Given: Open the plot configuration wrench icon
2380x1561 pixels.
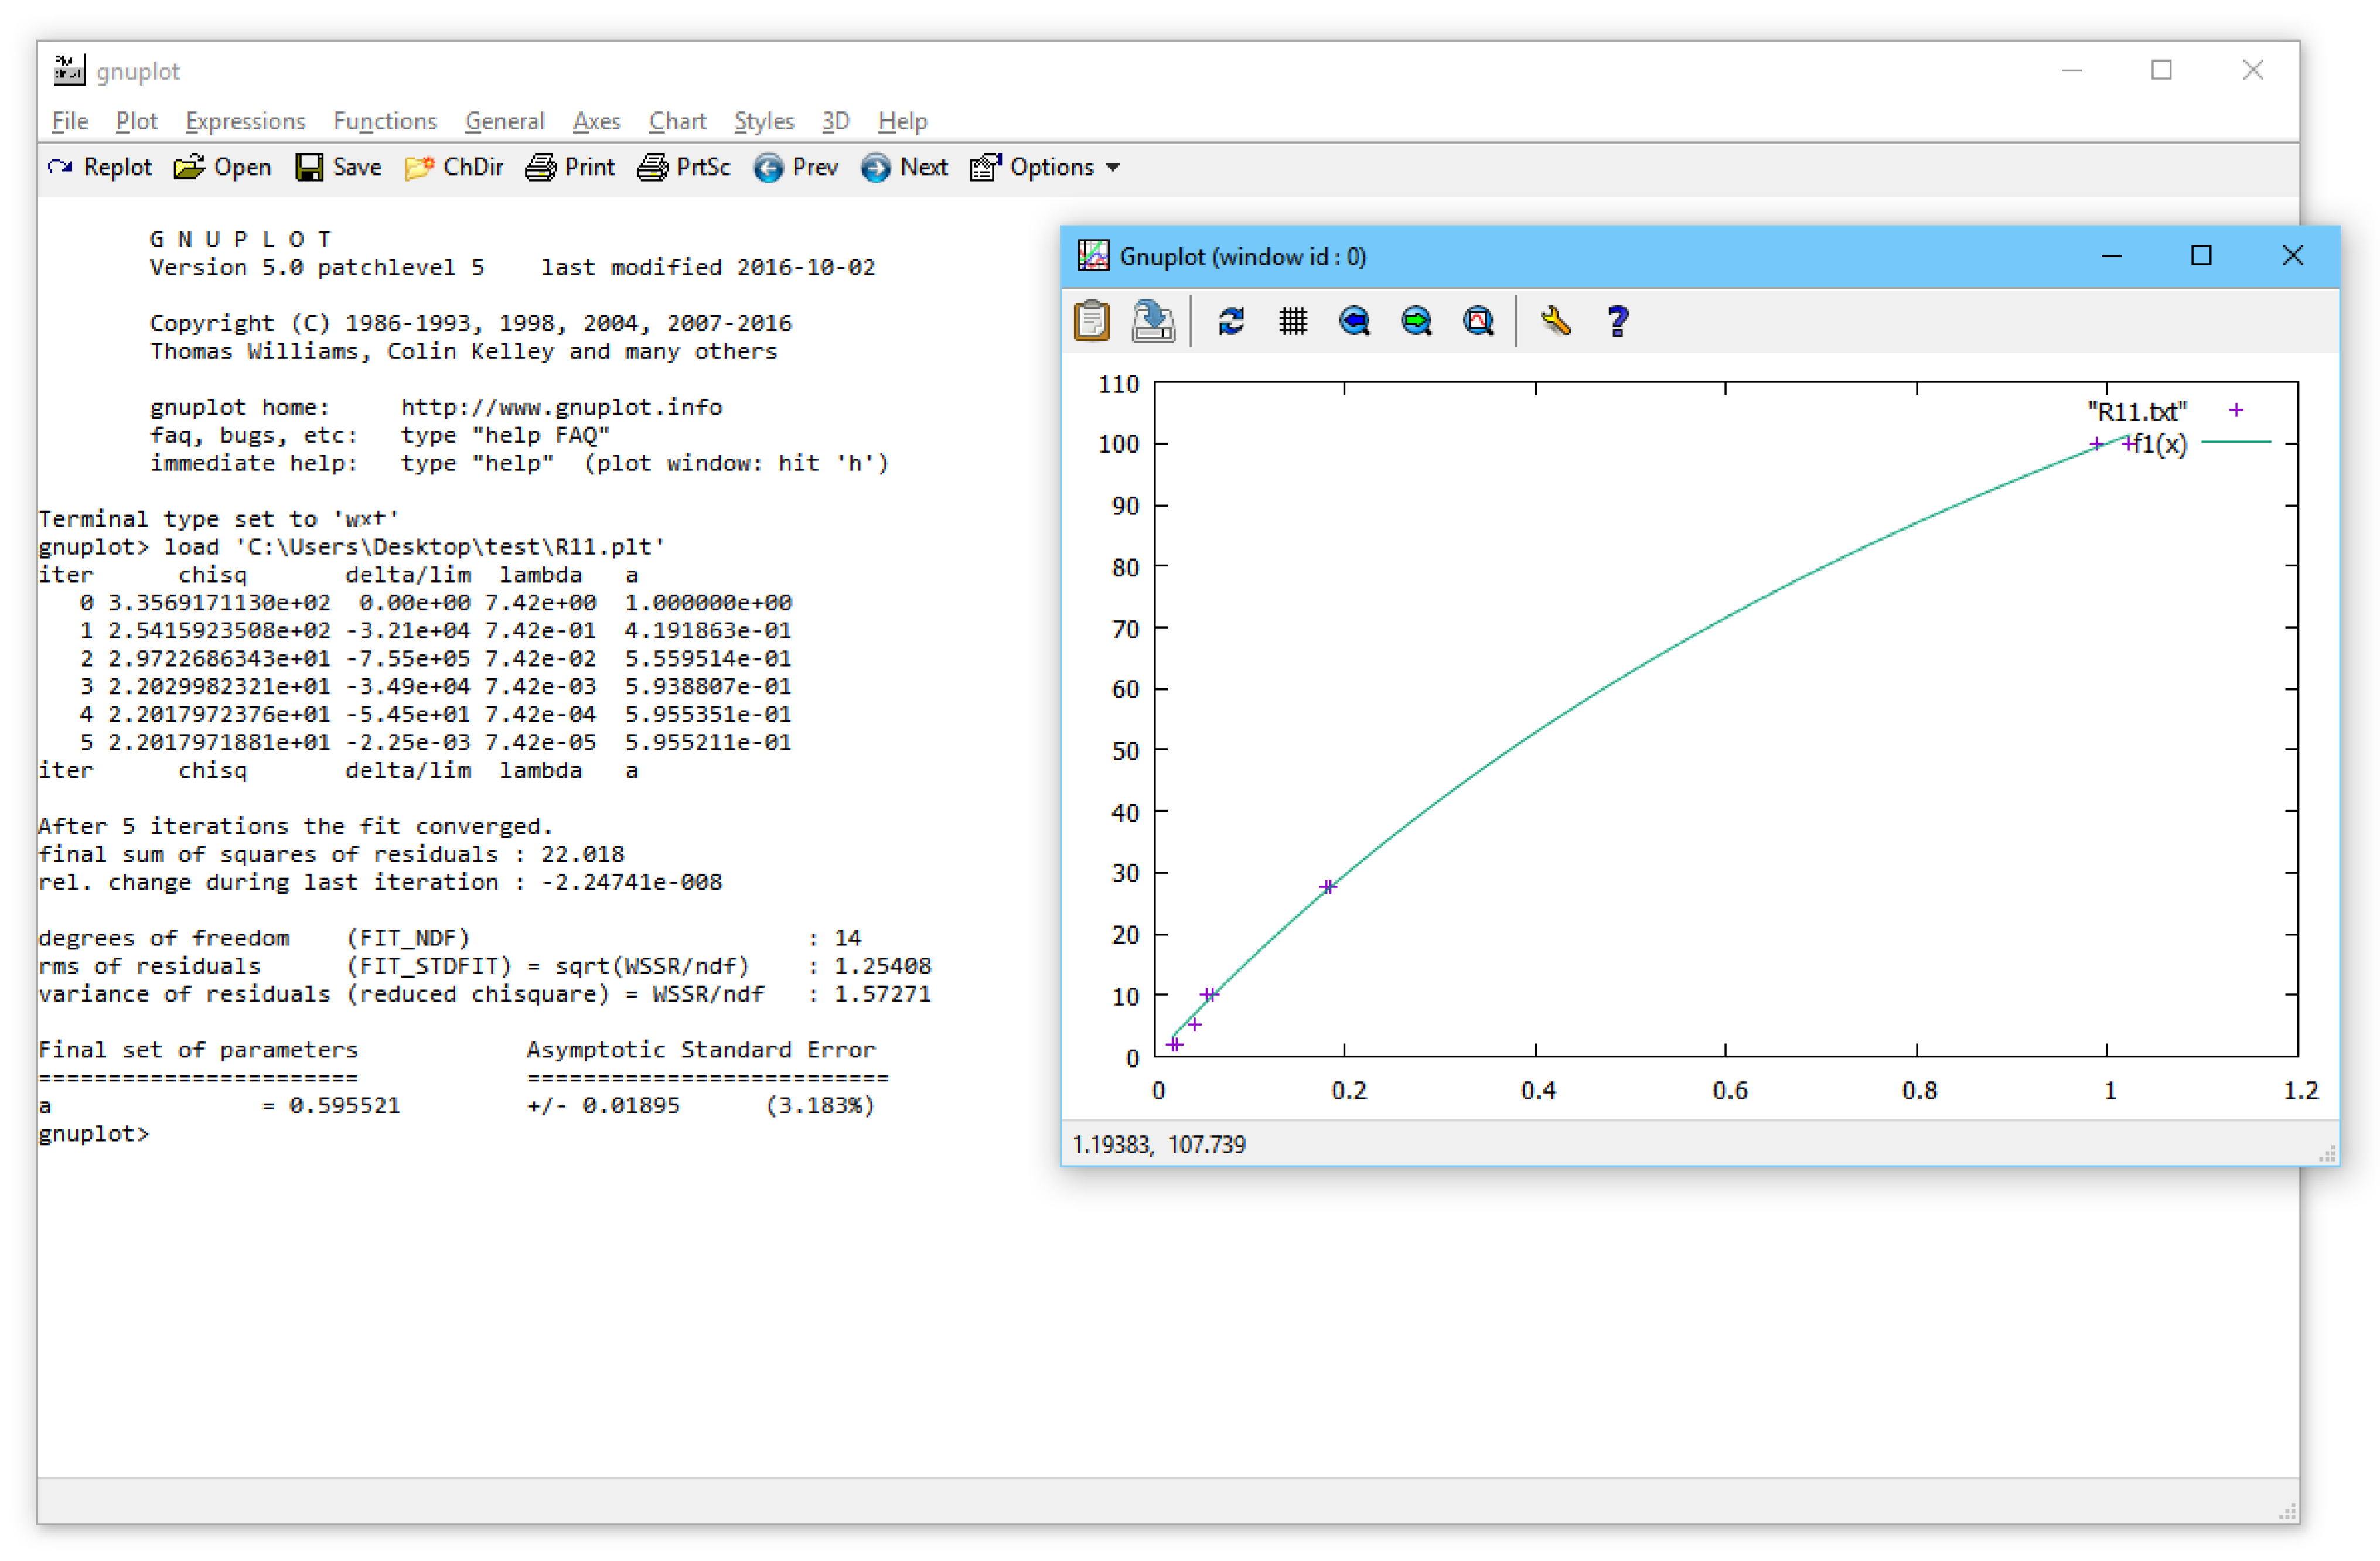Looking at the screenshot, I should pyautogui.click(x=1556, y=321).
